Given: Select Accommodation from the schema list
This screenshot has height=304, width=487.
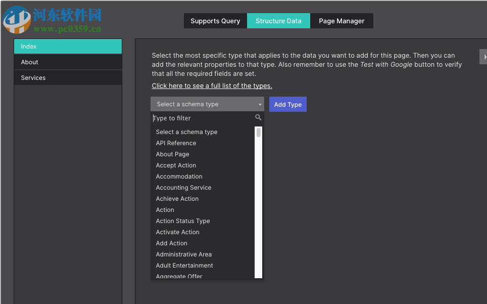Looking at the screenshot, I should (179, 176).
